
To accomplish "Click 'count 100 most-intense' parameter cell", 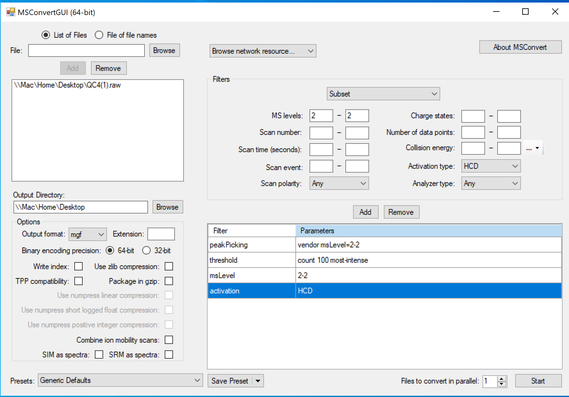I will click(x=429, y=260).
